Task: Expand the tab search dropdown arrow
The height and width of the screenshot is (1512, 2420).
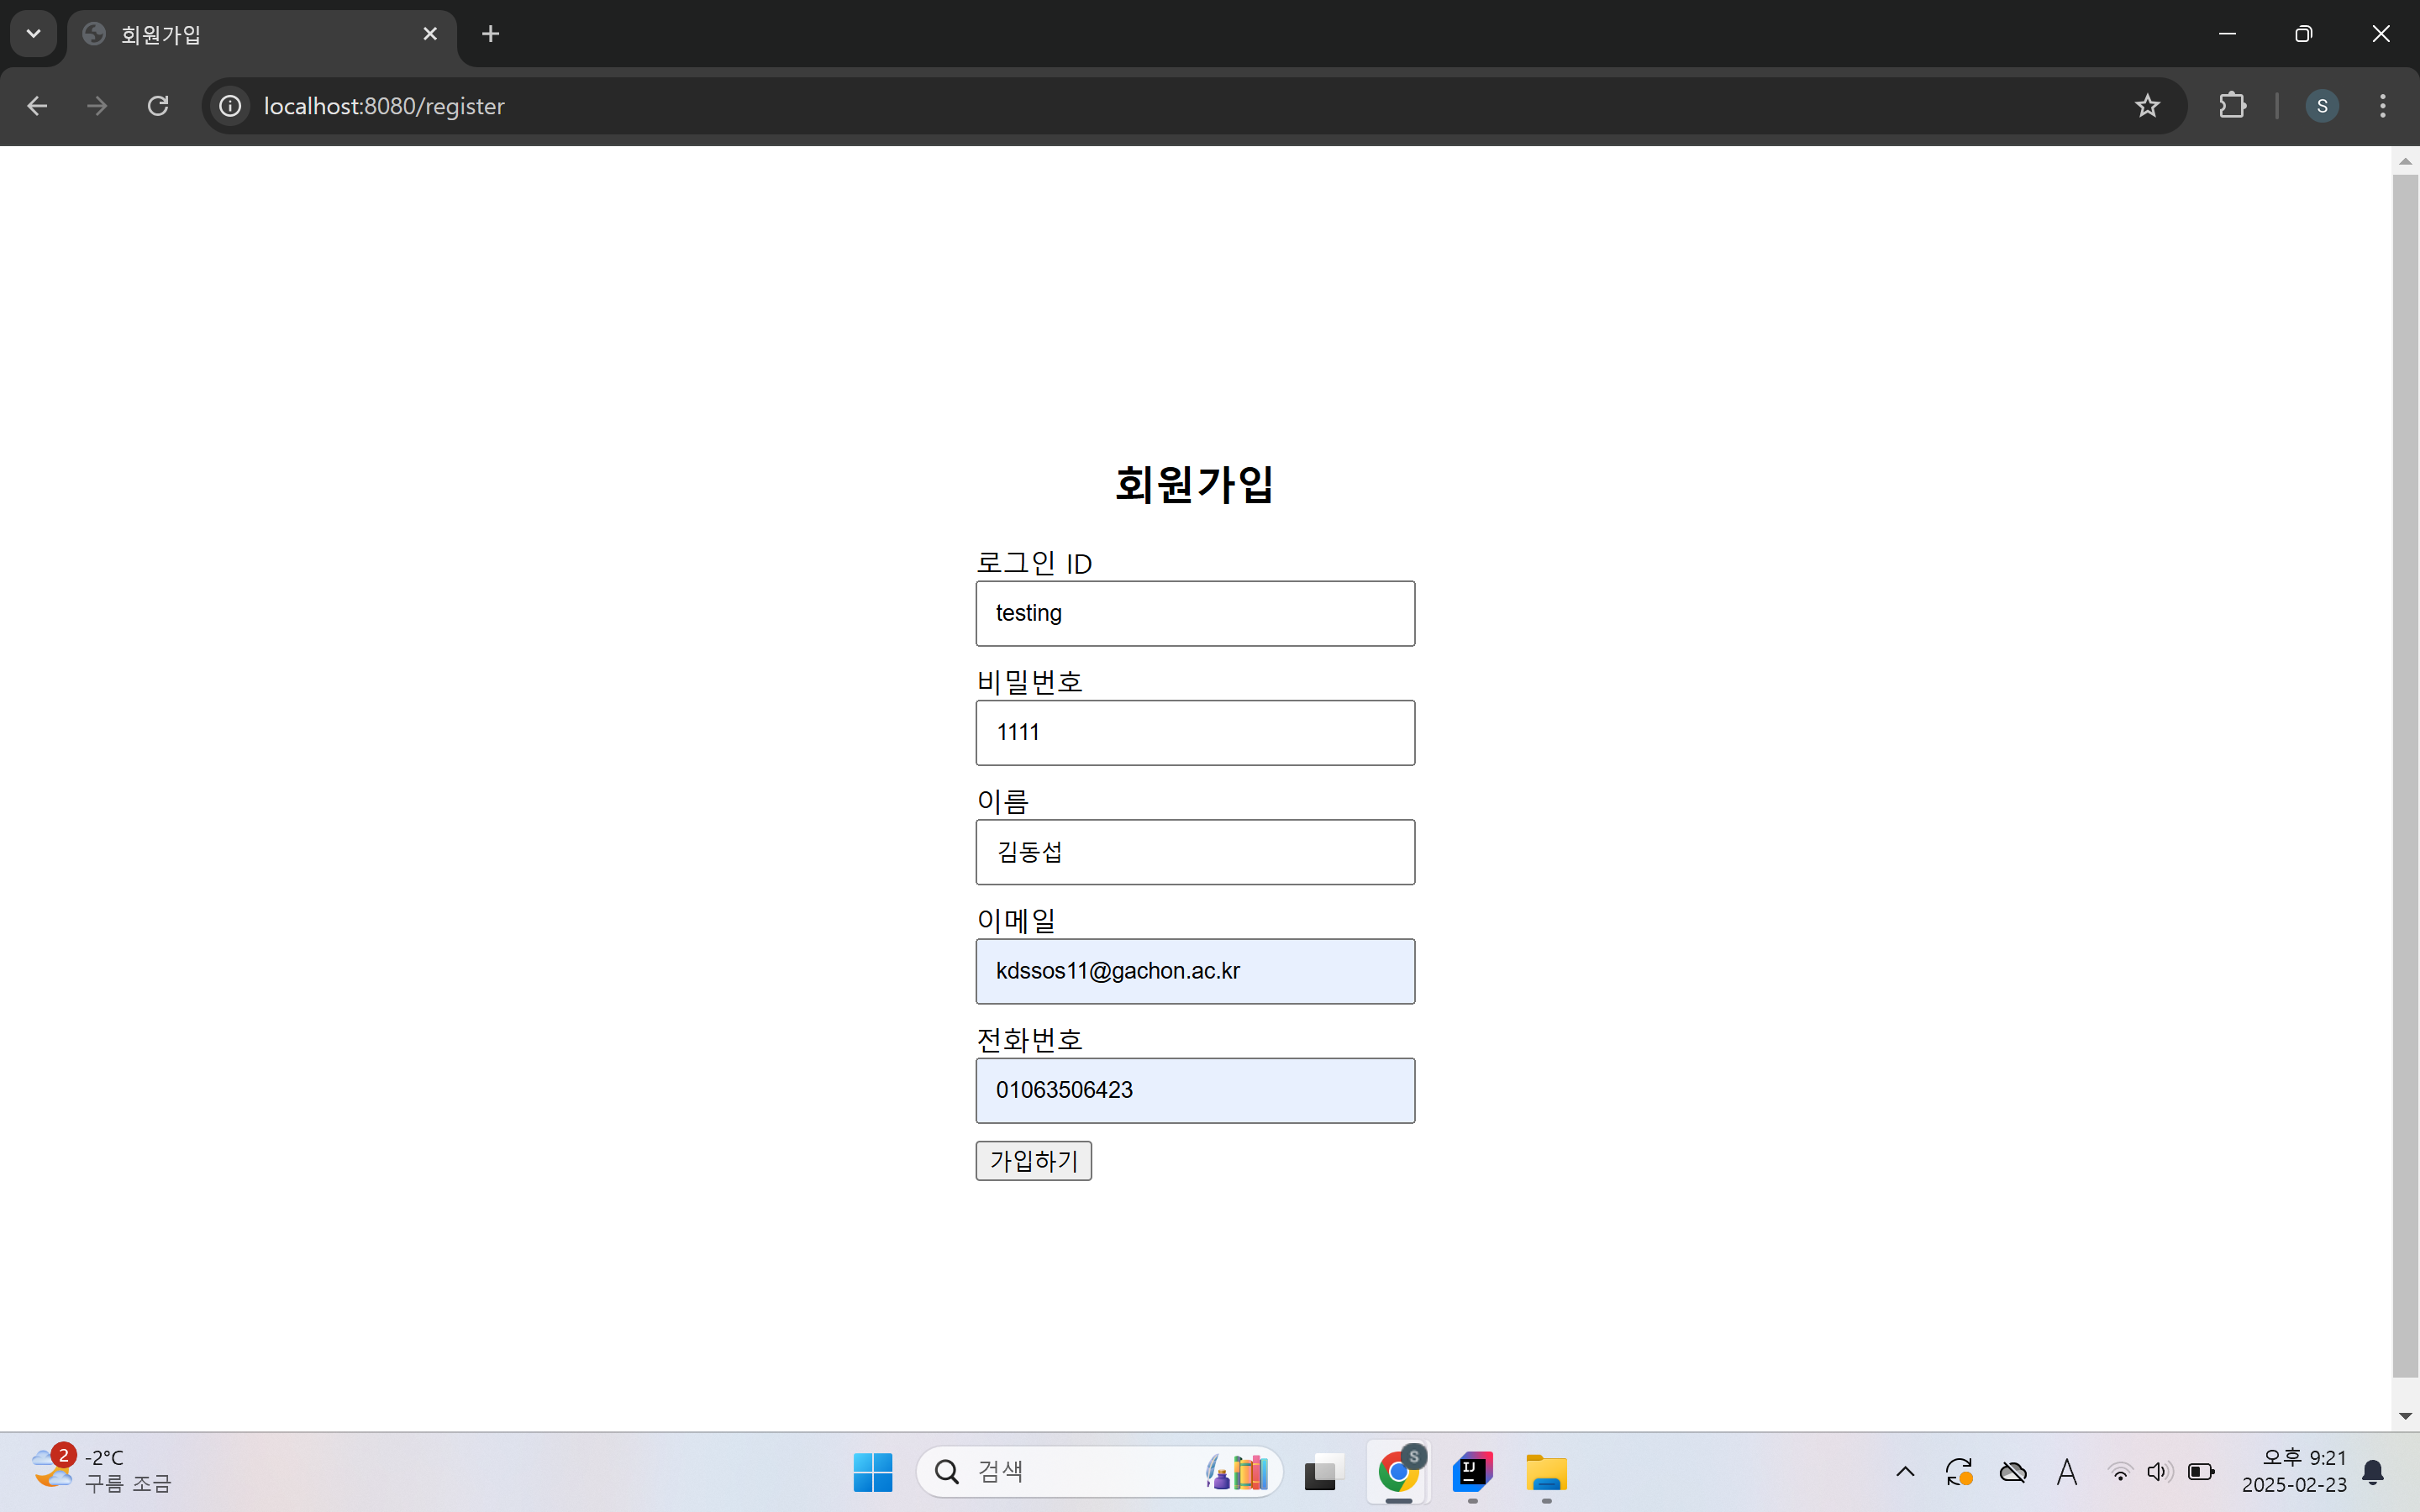Action: tap(33, 34)
